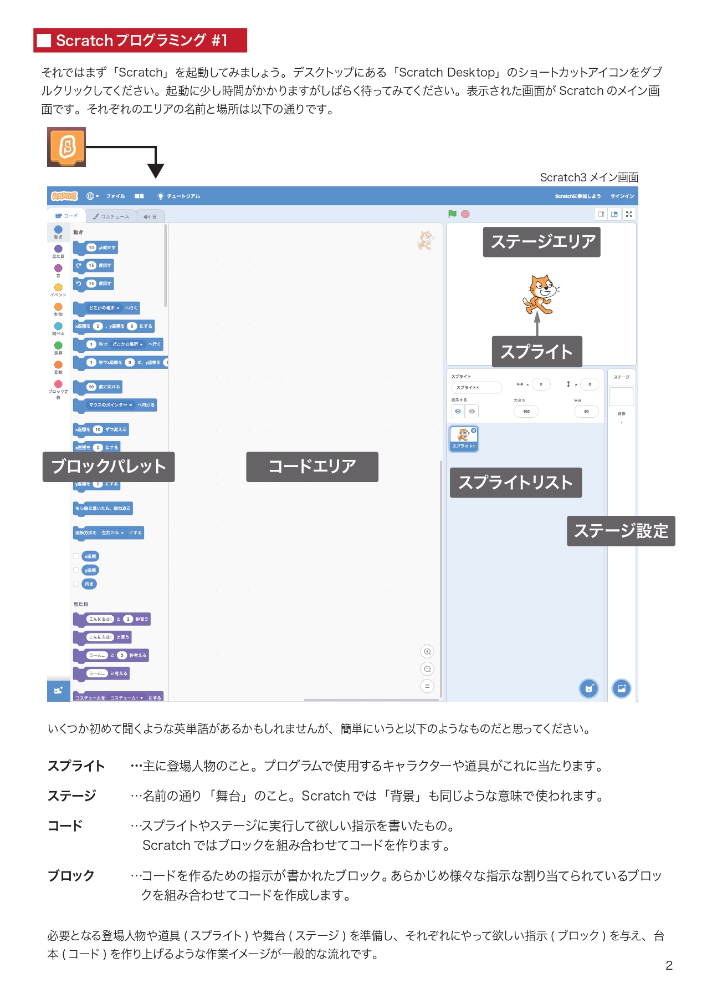Screen dimensions: 707x993
Task: Click the x座標を10ずつ変える block
Action: (x=101, y=429)
